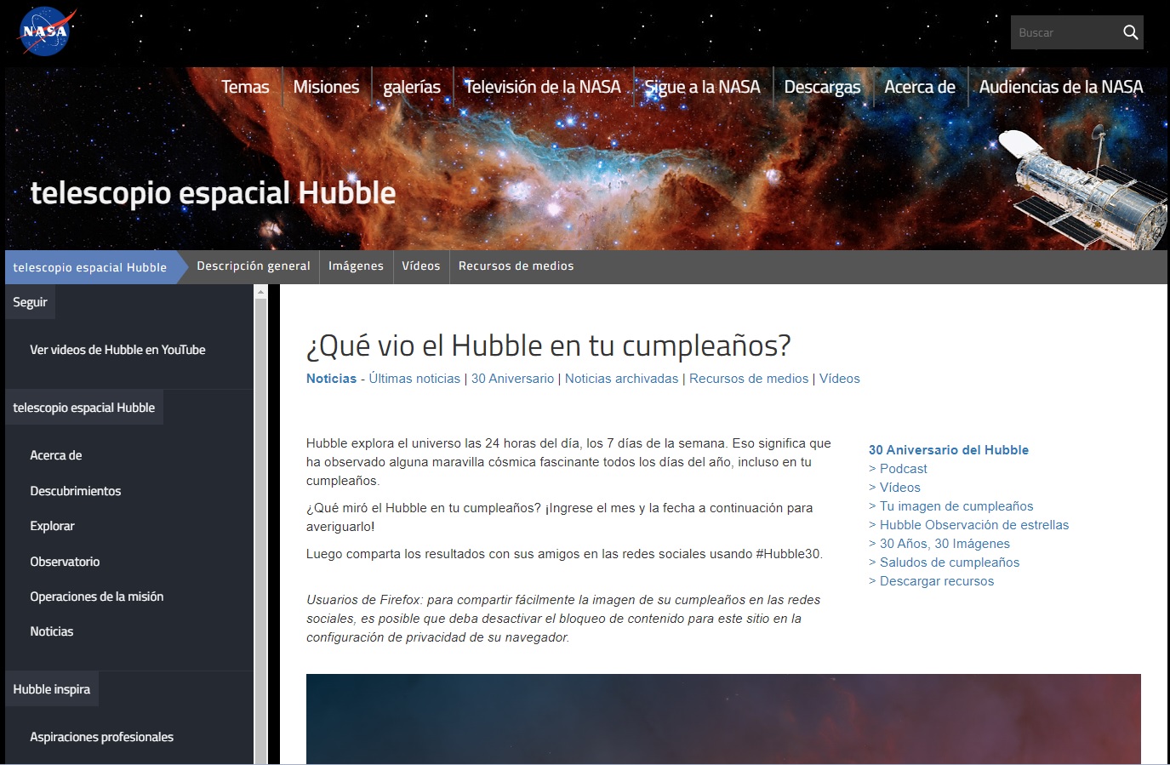Click the search magnifier icon

1130,32
